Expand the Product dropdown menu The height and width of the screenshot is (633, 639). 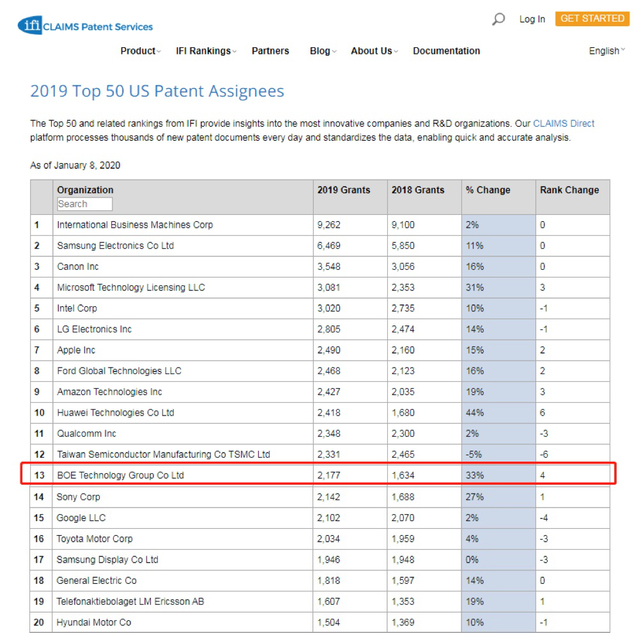coord(140,51)
